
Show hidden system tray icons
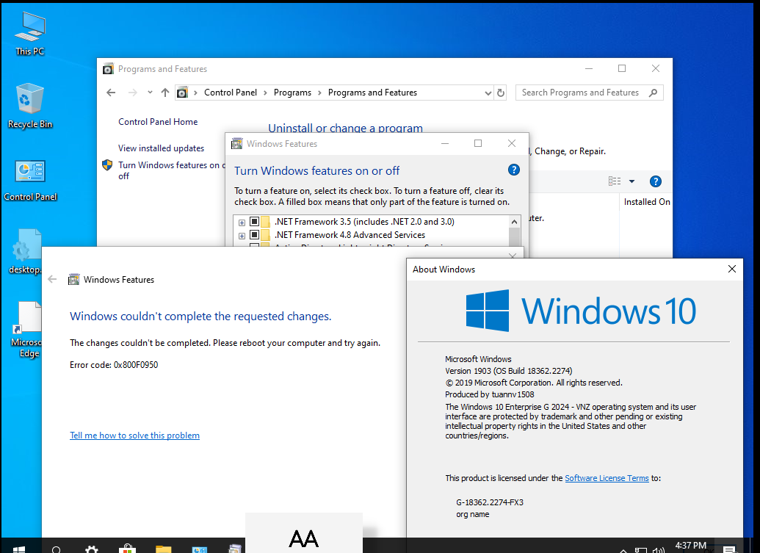point(623,551)
